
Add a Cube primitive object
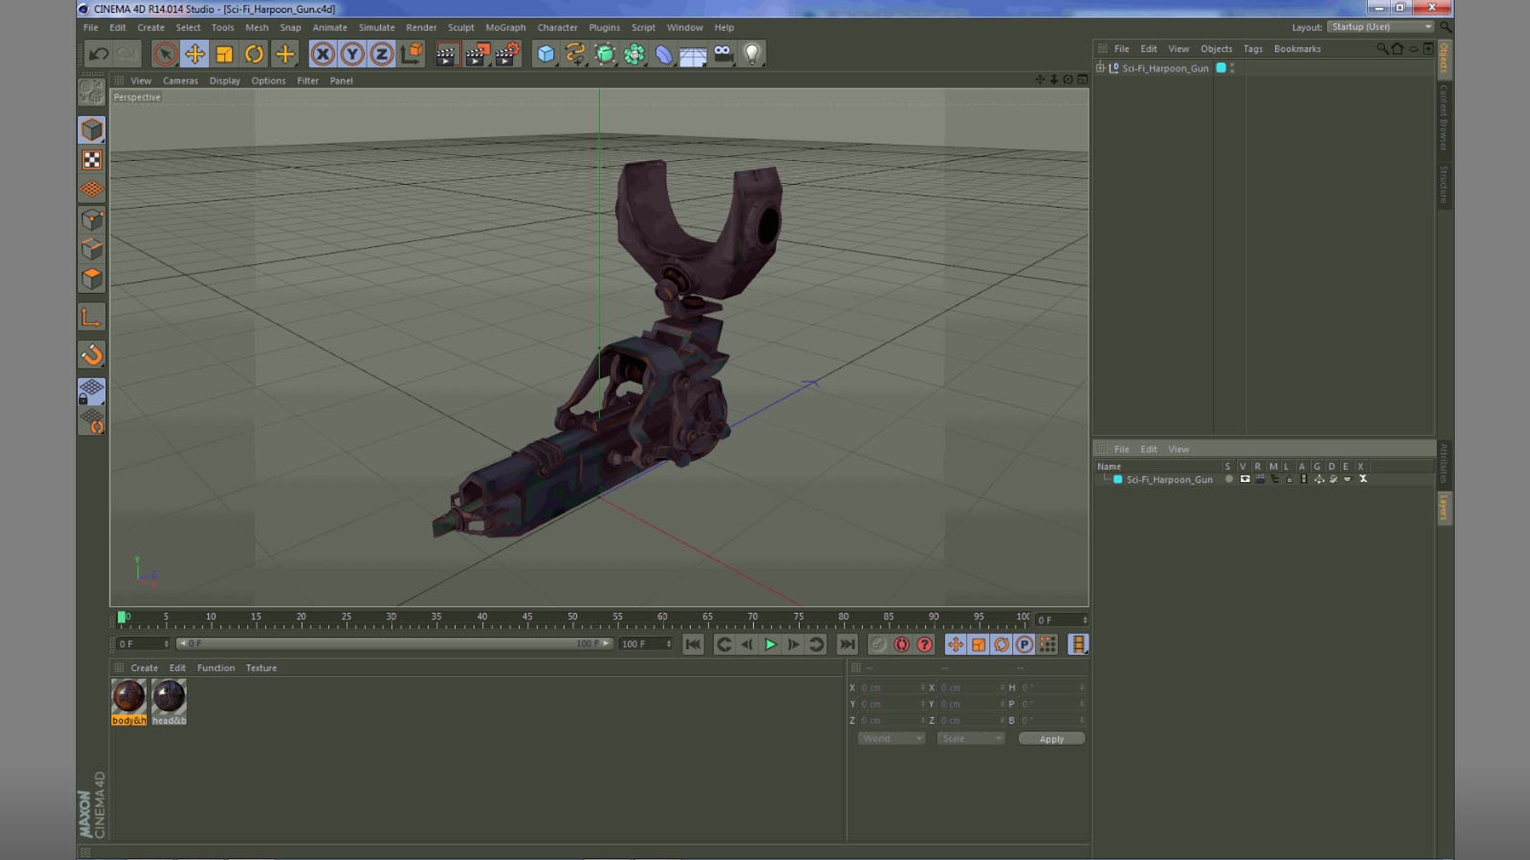pos(546,54)
